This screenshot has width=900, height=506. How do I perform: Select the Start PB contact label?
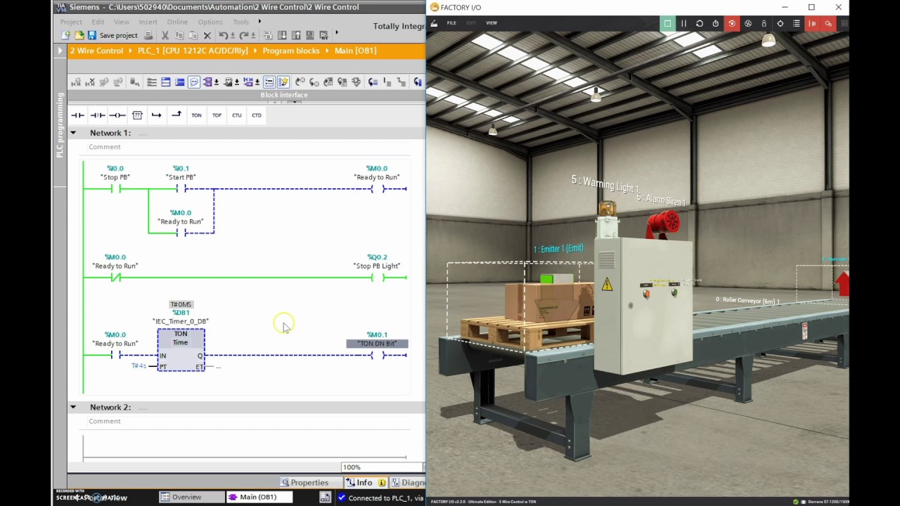[x=181, y=177]
